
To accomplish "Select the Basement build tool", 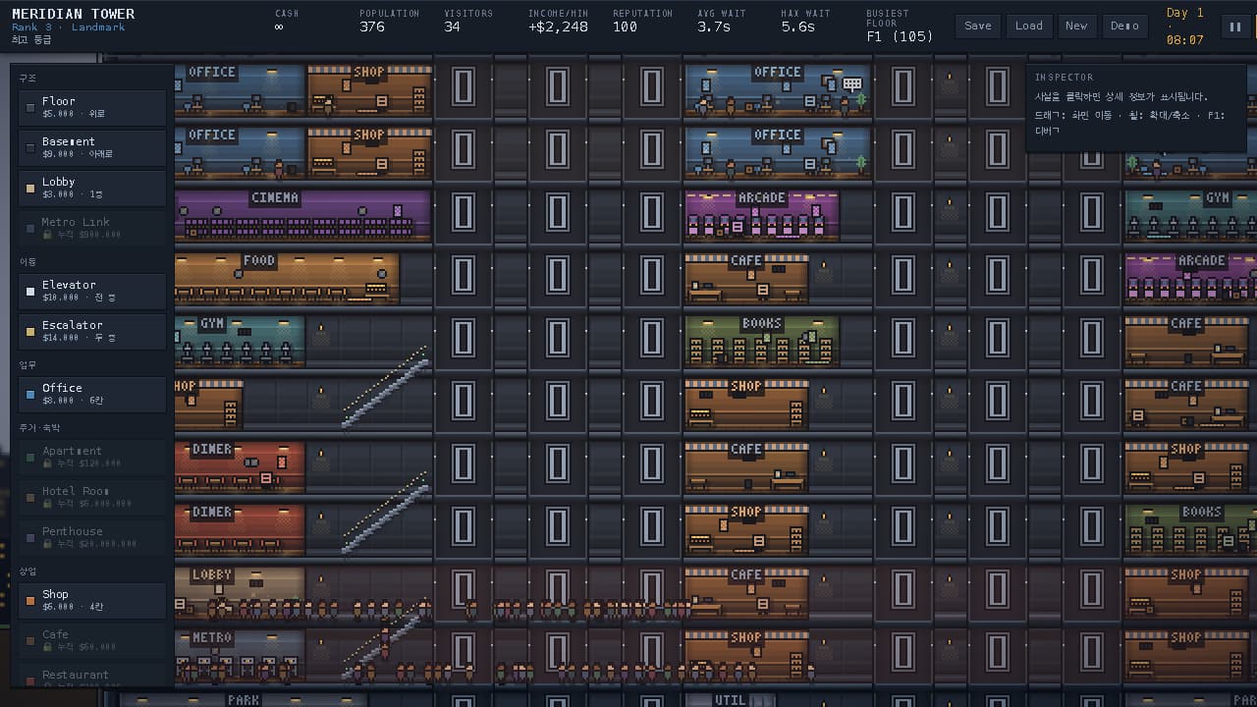I will [92, 147].
